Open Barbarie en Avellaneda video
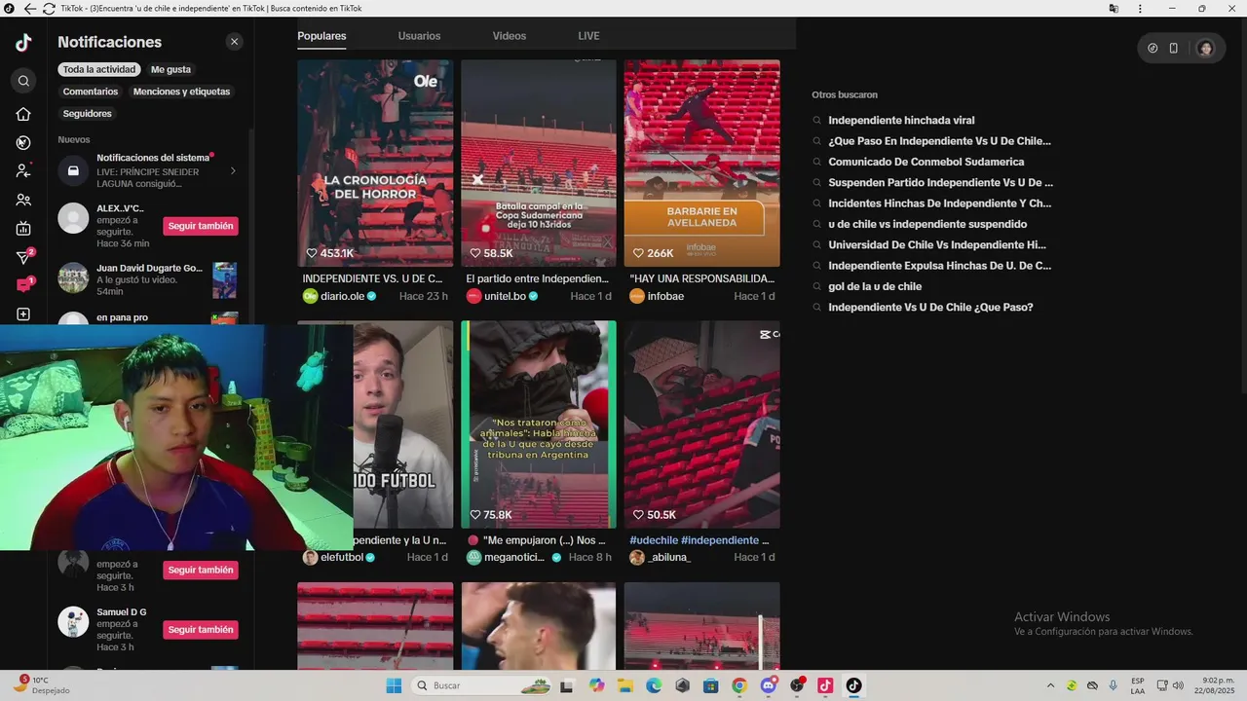 coord(701,163)
